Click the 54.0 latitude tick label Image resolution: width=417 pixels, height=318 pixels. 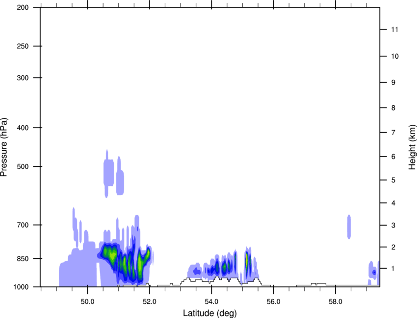pos(212,302)
